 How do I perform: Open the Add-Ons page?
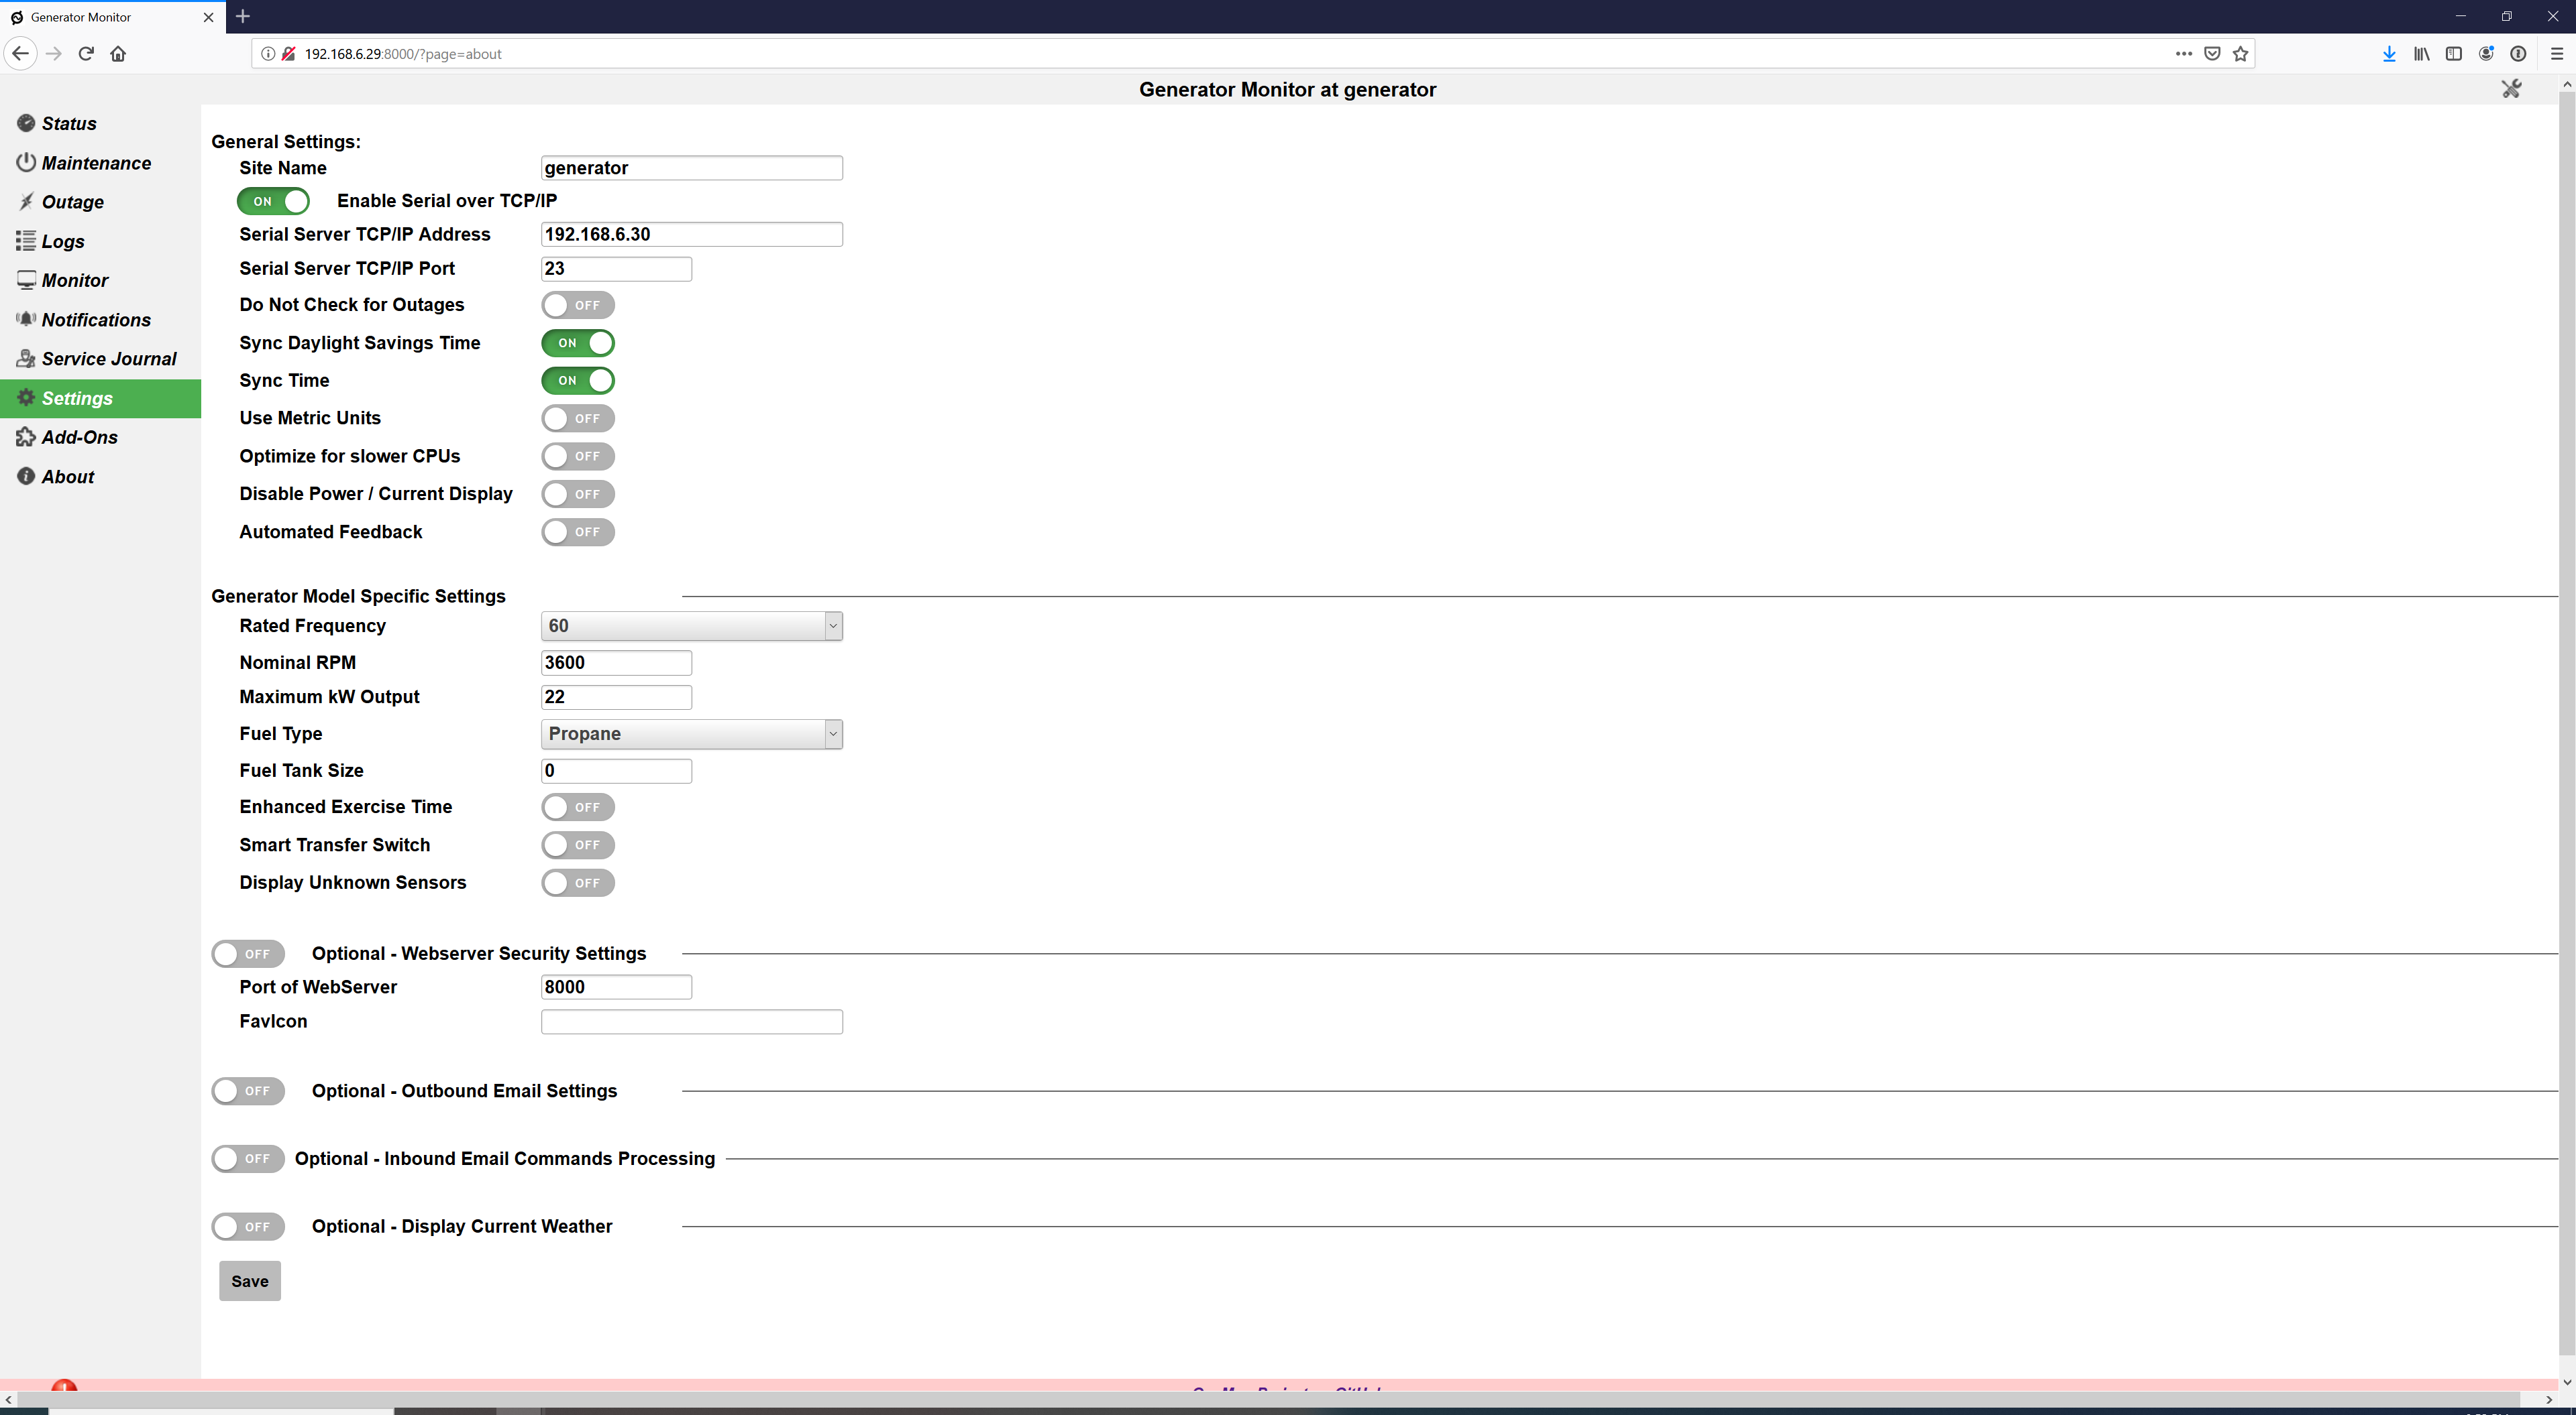coord(100,436)
